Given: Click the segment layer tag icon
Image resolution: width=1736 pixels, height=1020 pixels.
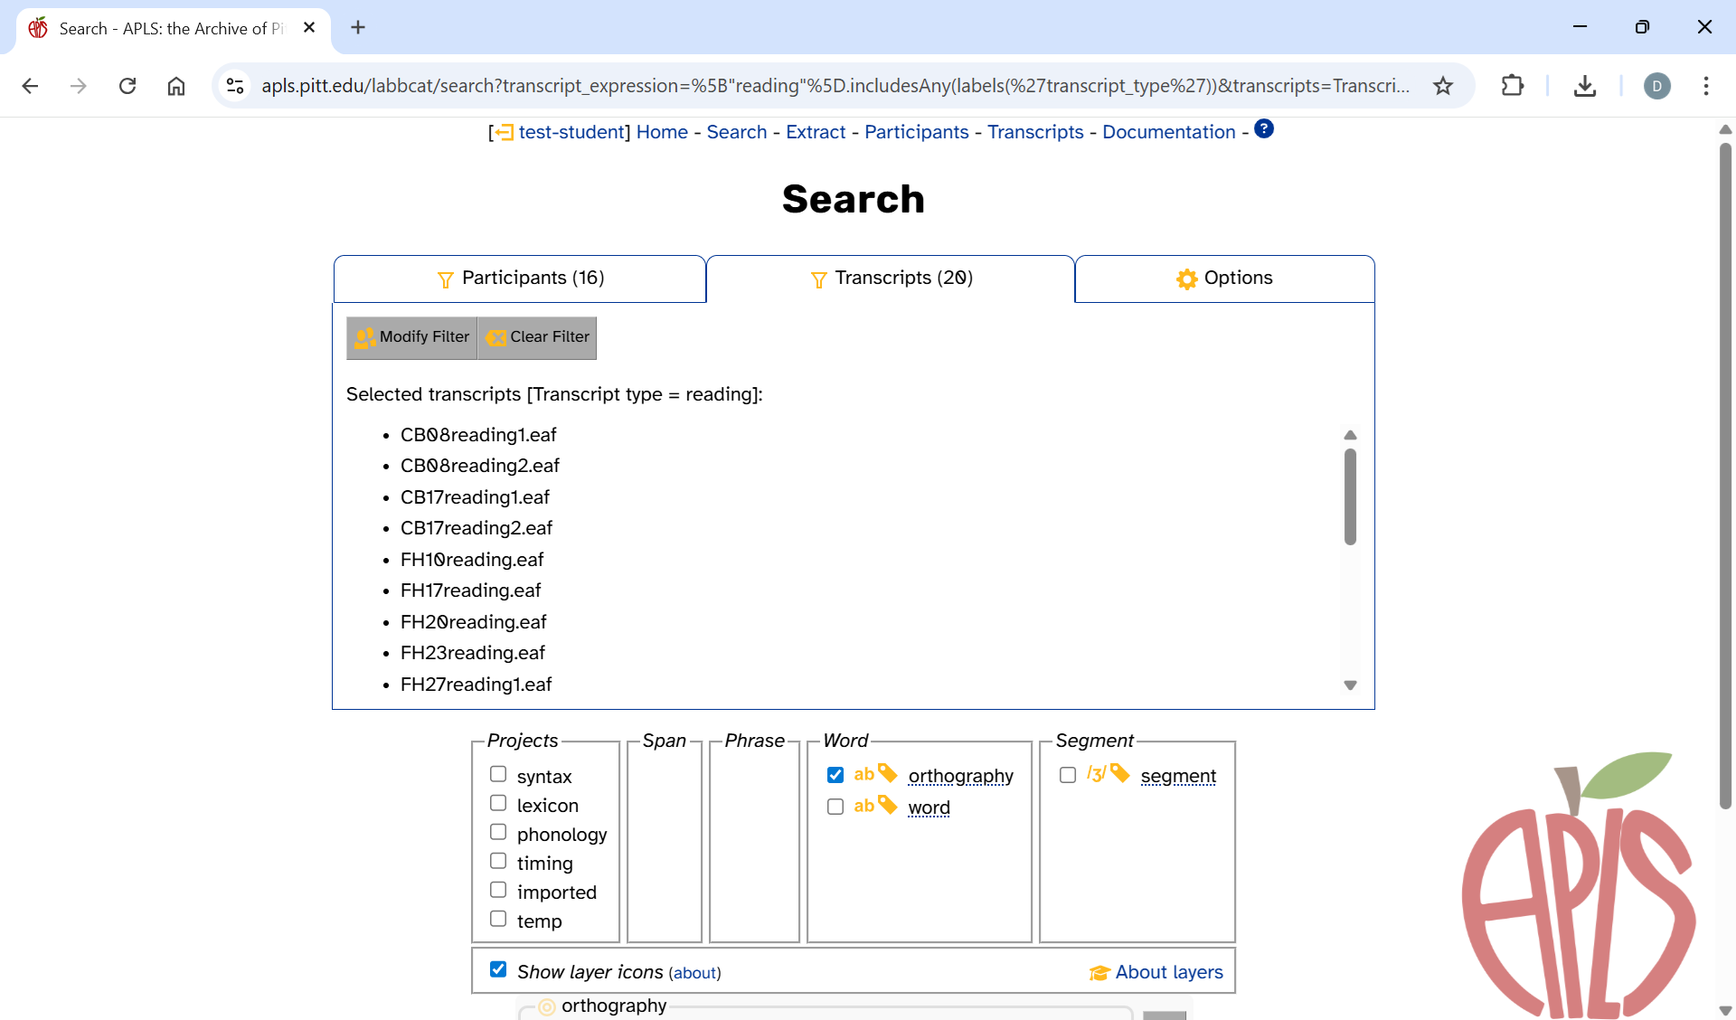Looking at the screenshot, I should (1120, 774).
